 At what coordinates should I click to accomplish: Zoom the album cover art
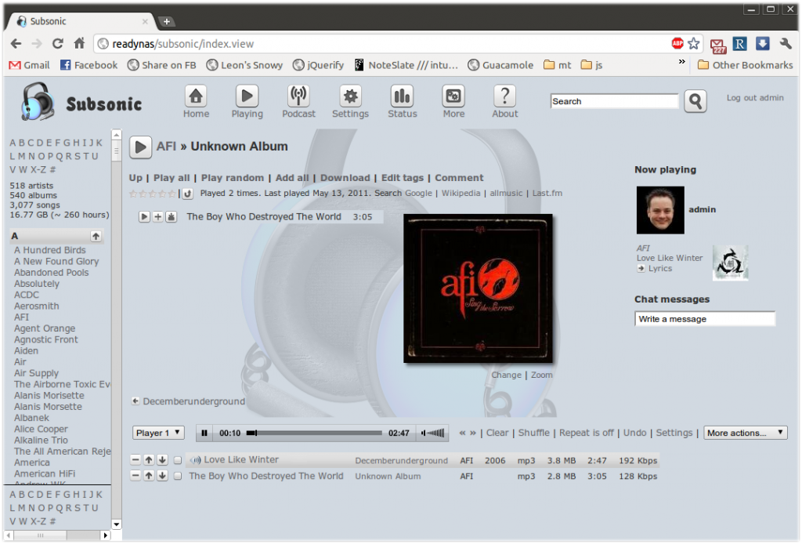point(542,375)
